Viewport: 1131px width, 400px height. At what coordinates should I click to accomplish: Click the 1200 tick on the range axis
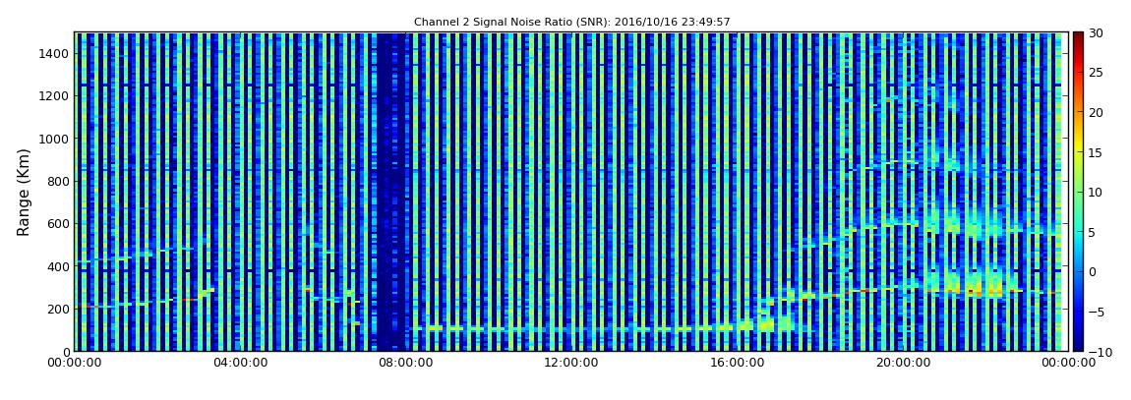point(55,96)
